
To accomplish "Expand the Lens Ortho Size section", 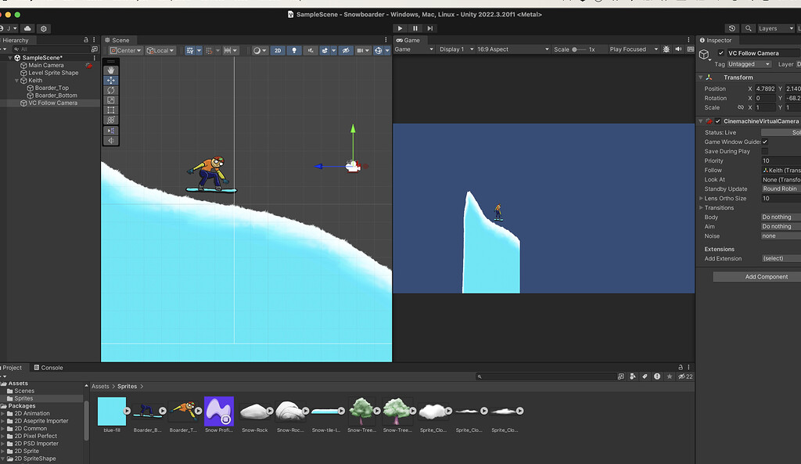I will click(701, 198).
